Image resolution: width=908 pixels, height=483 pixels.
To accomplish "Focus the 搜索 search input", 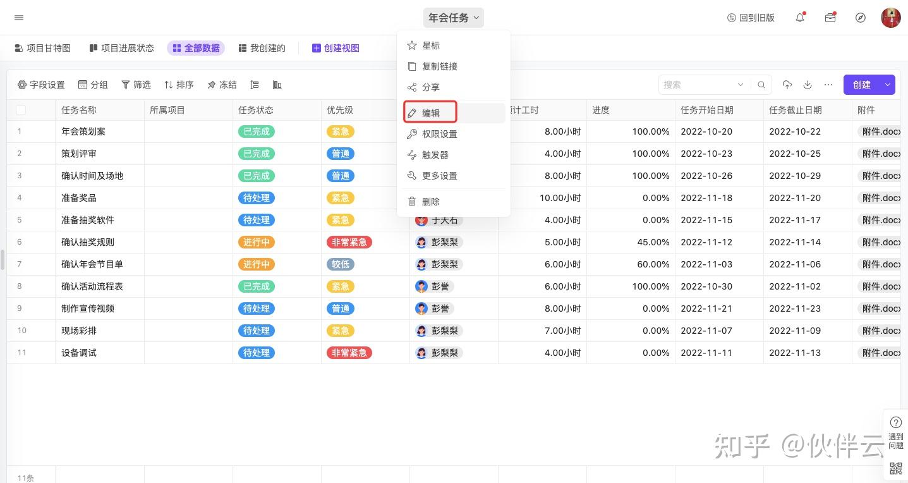I will tap(698, 85).
